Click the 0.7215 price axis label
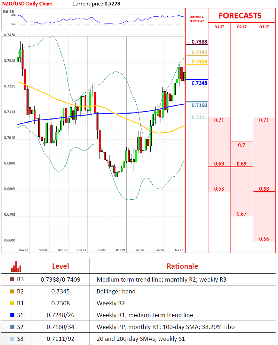This screenshot has height=345, width=278. click(10, 86)
